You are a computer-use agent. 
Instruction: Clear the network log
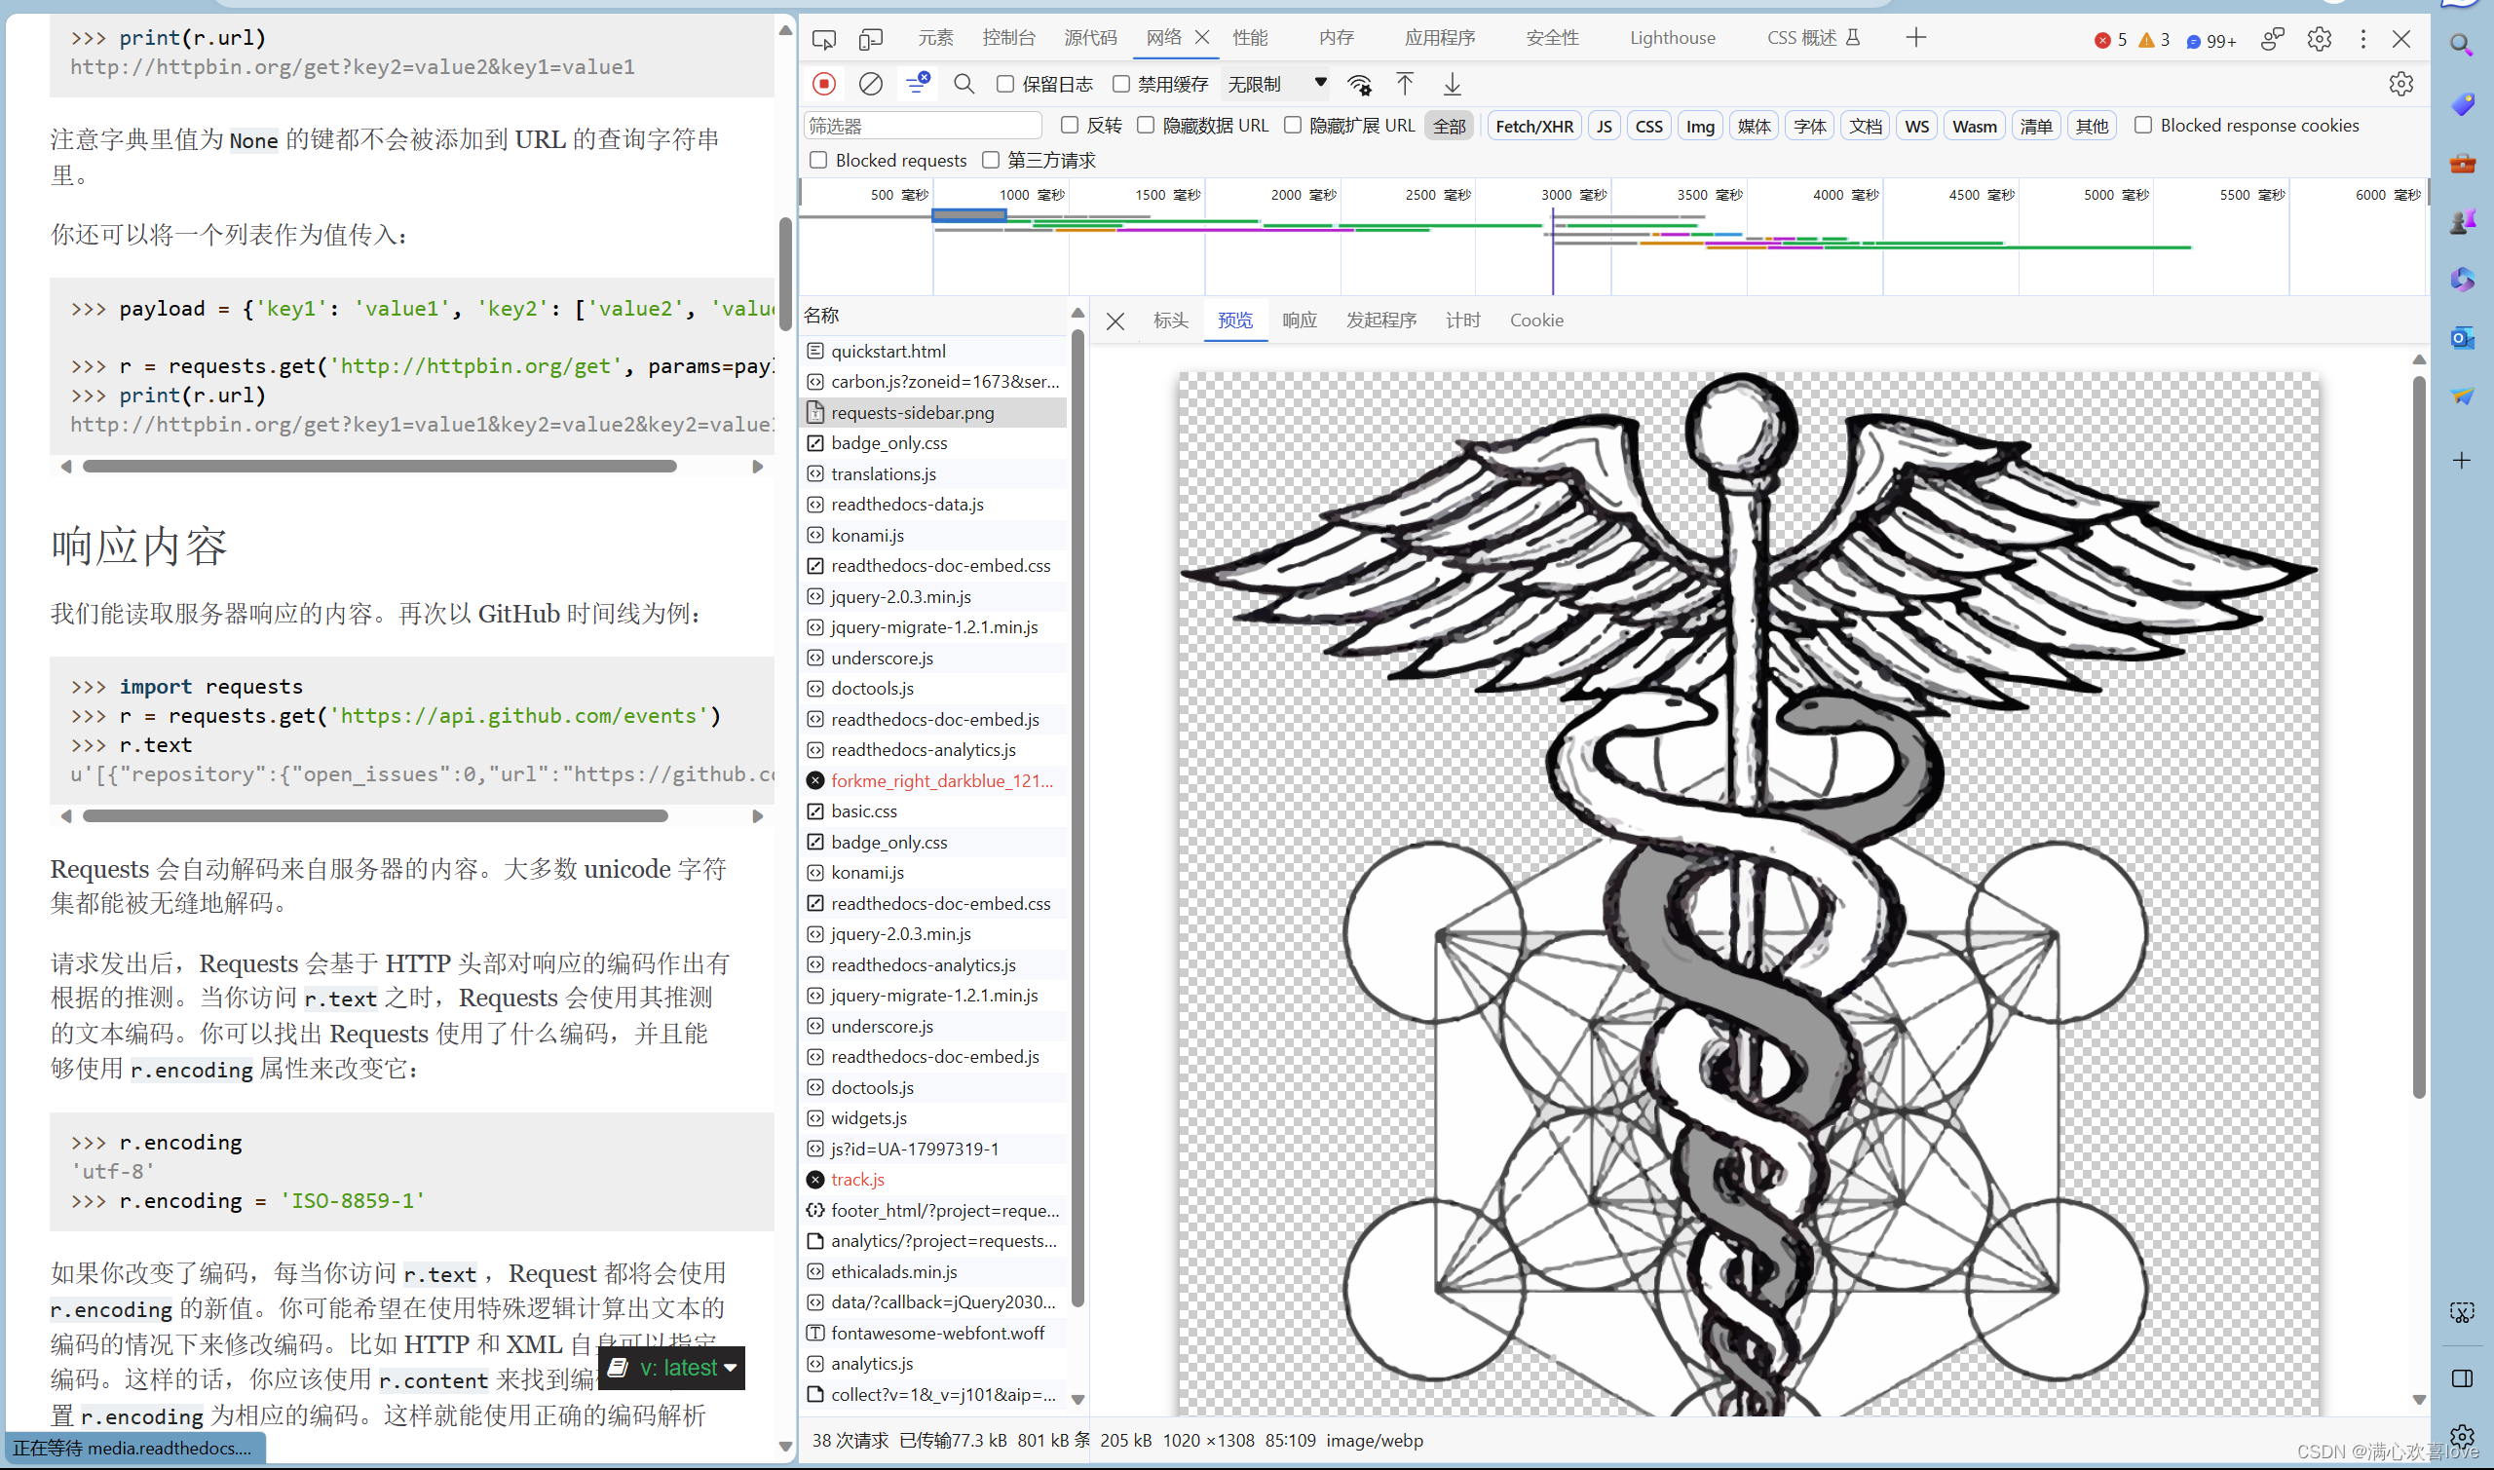point(870,84)
